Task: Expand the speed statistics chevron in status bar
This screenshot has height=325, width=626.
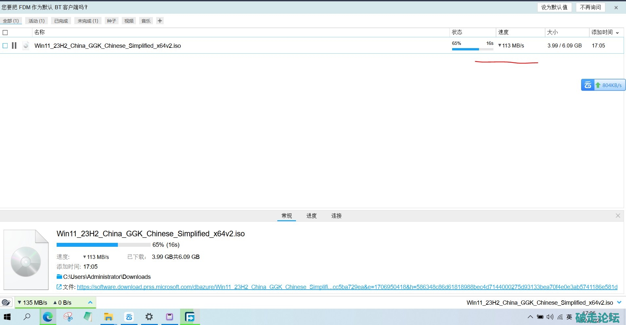Action: point(90,302)
